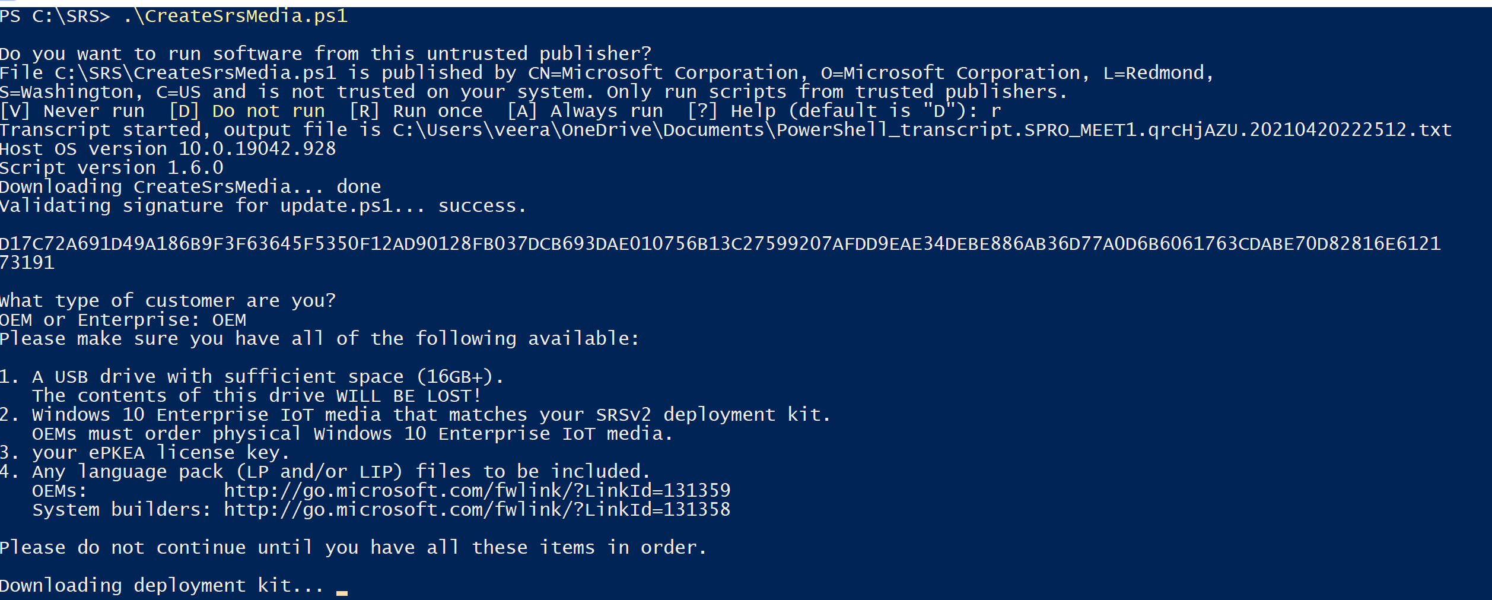Click the PowerShell transcript file path

[922, 130]
